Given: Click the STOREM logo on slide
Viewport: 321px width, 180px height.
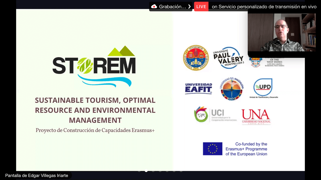Looking at the screenshot, I should pyautogui.click(x=94, y=66).
